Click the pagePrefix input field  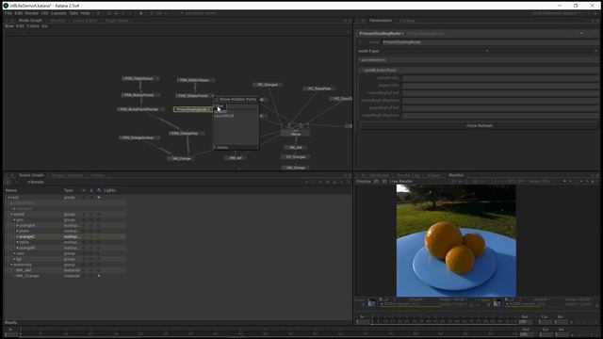(x=500, y=86)
